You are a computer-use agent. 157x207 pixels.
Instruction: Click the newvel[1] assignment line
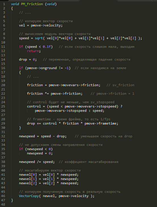point(49,179)
